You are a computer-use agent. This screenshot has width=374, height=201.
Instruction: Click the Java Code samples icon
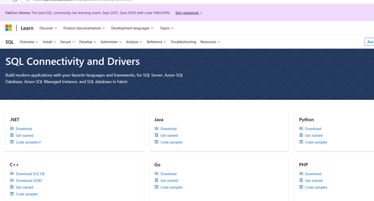[156, 142]
